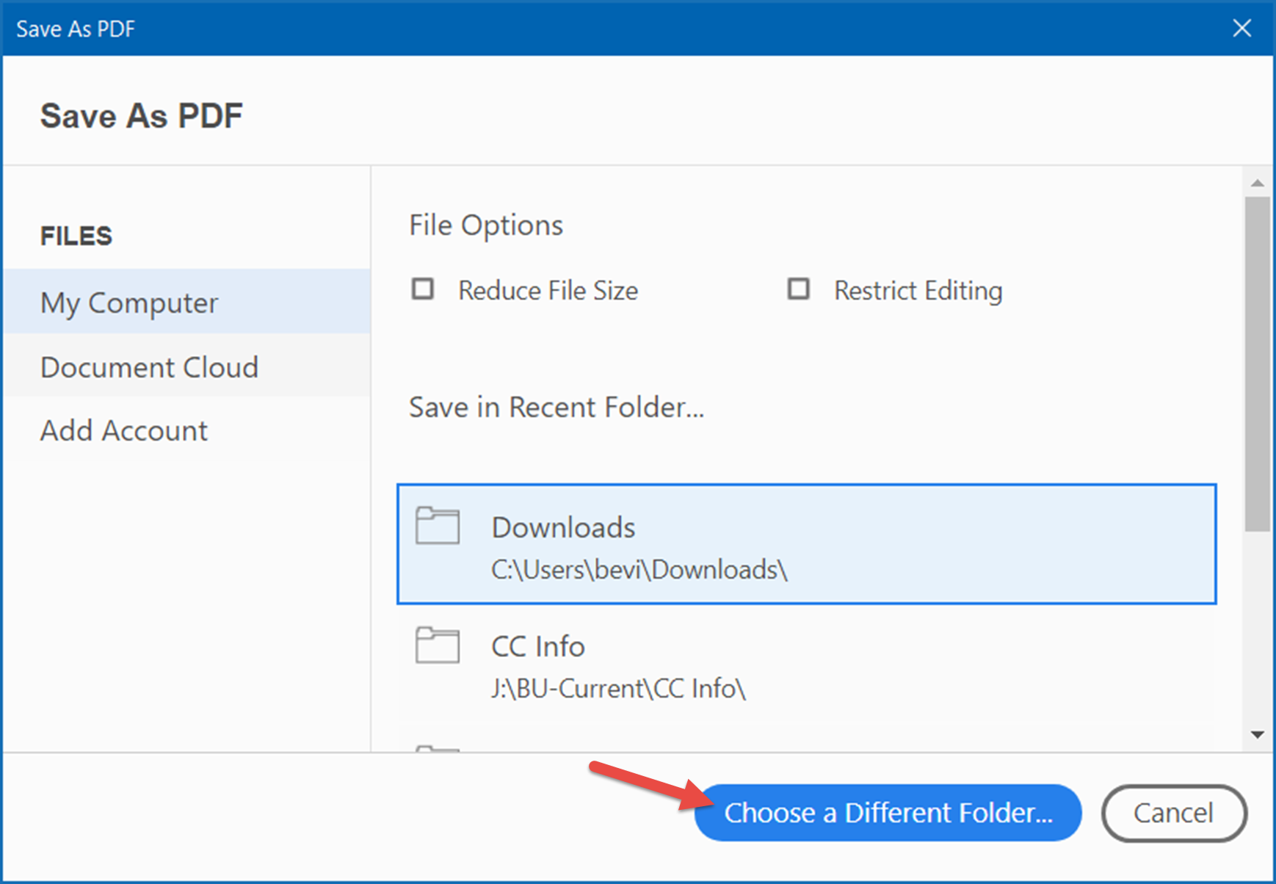Click the Reduce File Size label text
The width and height of the screenshot is (1276, 884).
coord(548,291)
